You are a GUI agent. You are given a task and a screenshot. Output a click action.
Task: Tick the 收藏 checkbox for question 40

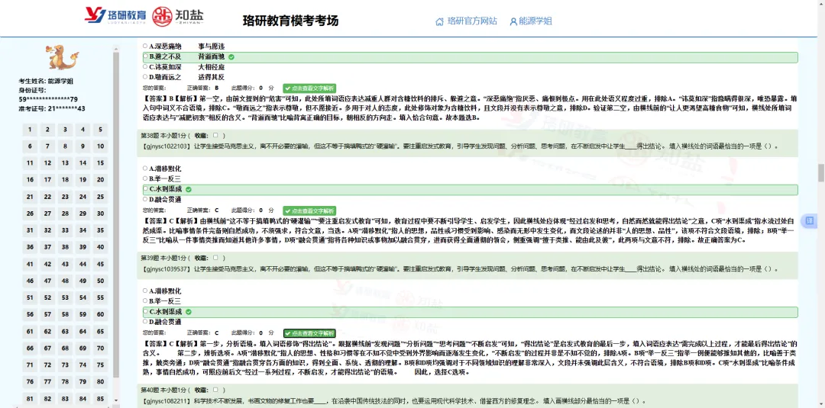click(x=215, y=390)
